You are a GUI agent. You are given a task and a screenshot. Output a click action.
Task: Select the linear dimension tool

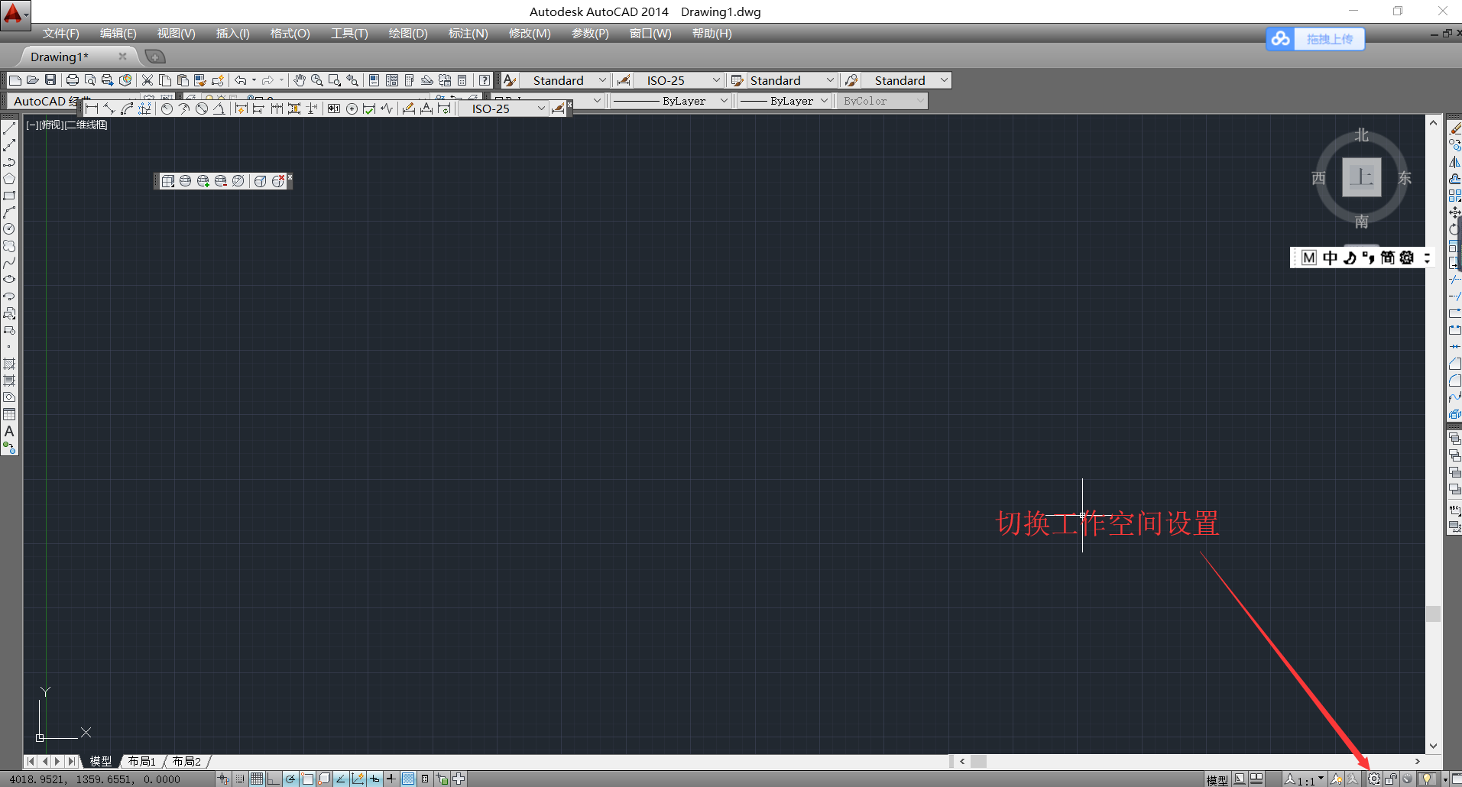pyautogui.click(x=92, y=108)
